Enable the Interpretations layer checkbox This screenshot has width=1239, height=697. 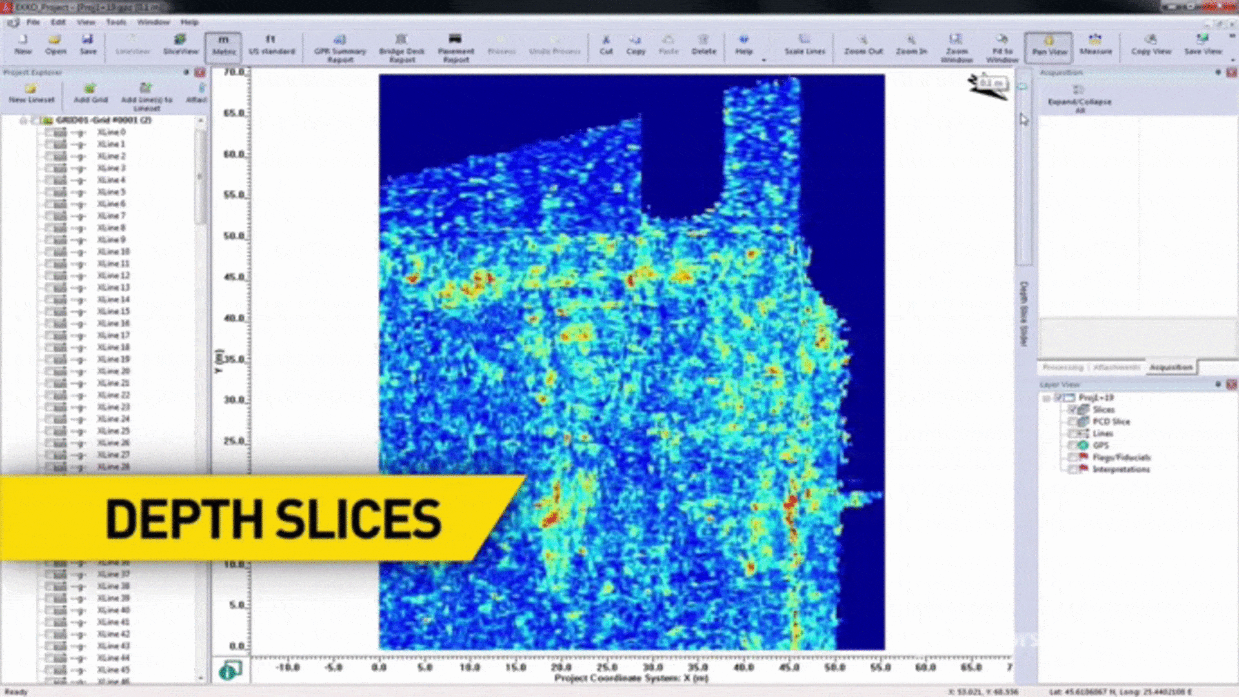(1073, 469)
